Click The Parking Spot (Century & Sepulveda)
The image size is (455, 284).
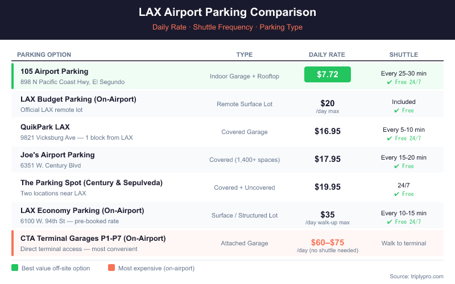click(x=92, y=182)
